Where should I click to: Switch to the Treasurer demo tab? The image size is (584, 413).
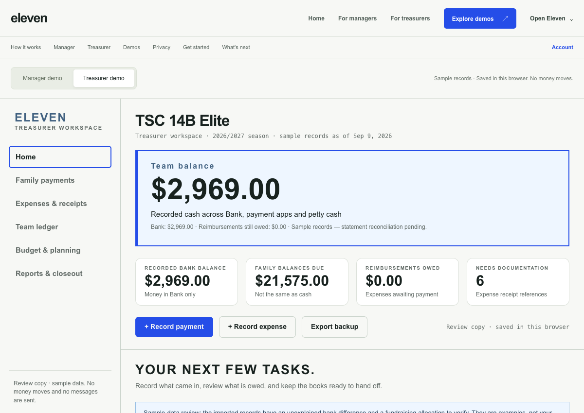pos(104,78)
